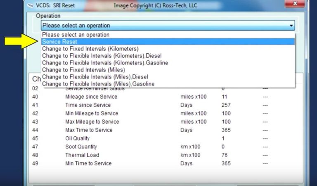Click Min Mileage to Service label
Image resolution: width=317 pixels, height=186 pixels.
(92, 113)
